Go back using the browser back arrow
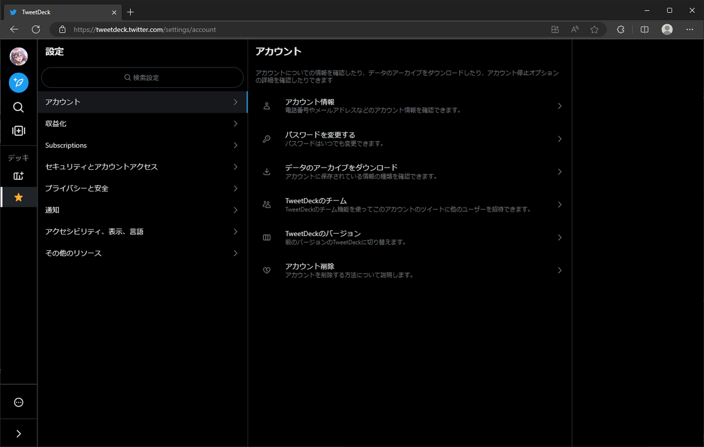 pos(14,29)
